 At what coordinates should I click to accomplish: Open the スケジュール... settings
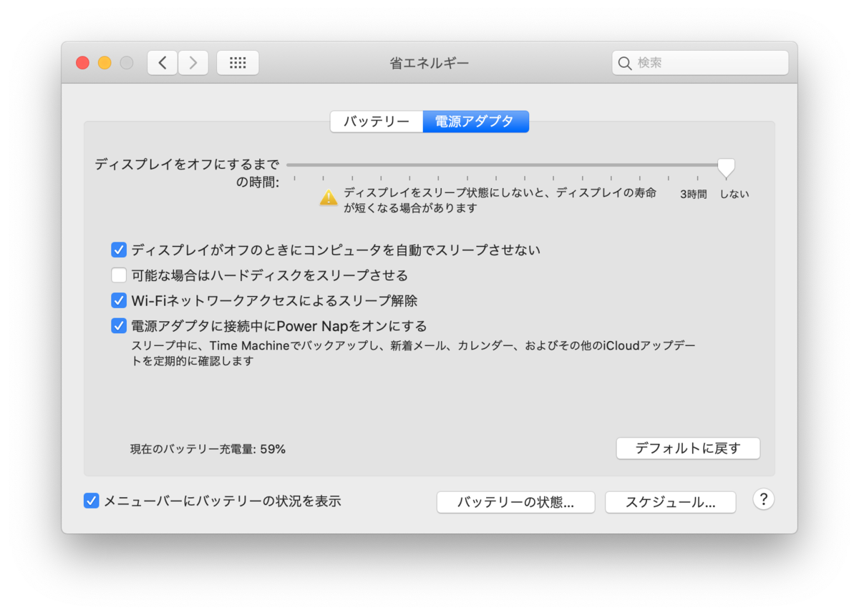click(x=671, y=502)
